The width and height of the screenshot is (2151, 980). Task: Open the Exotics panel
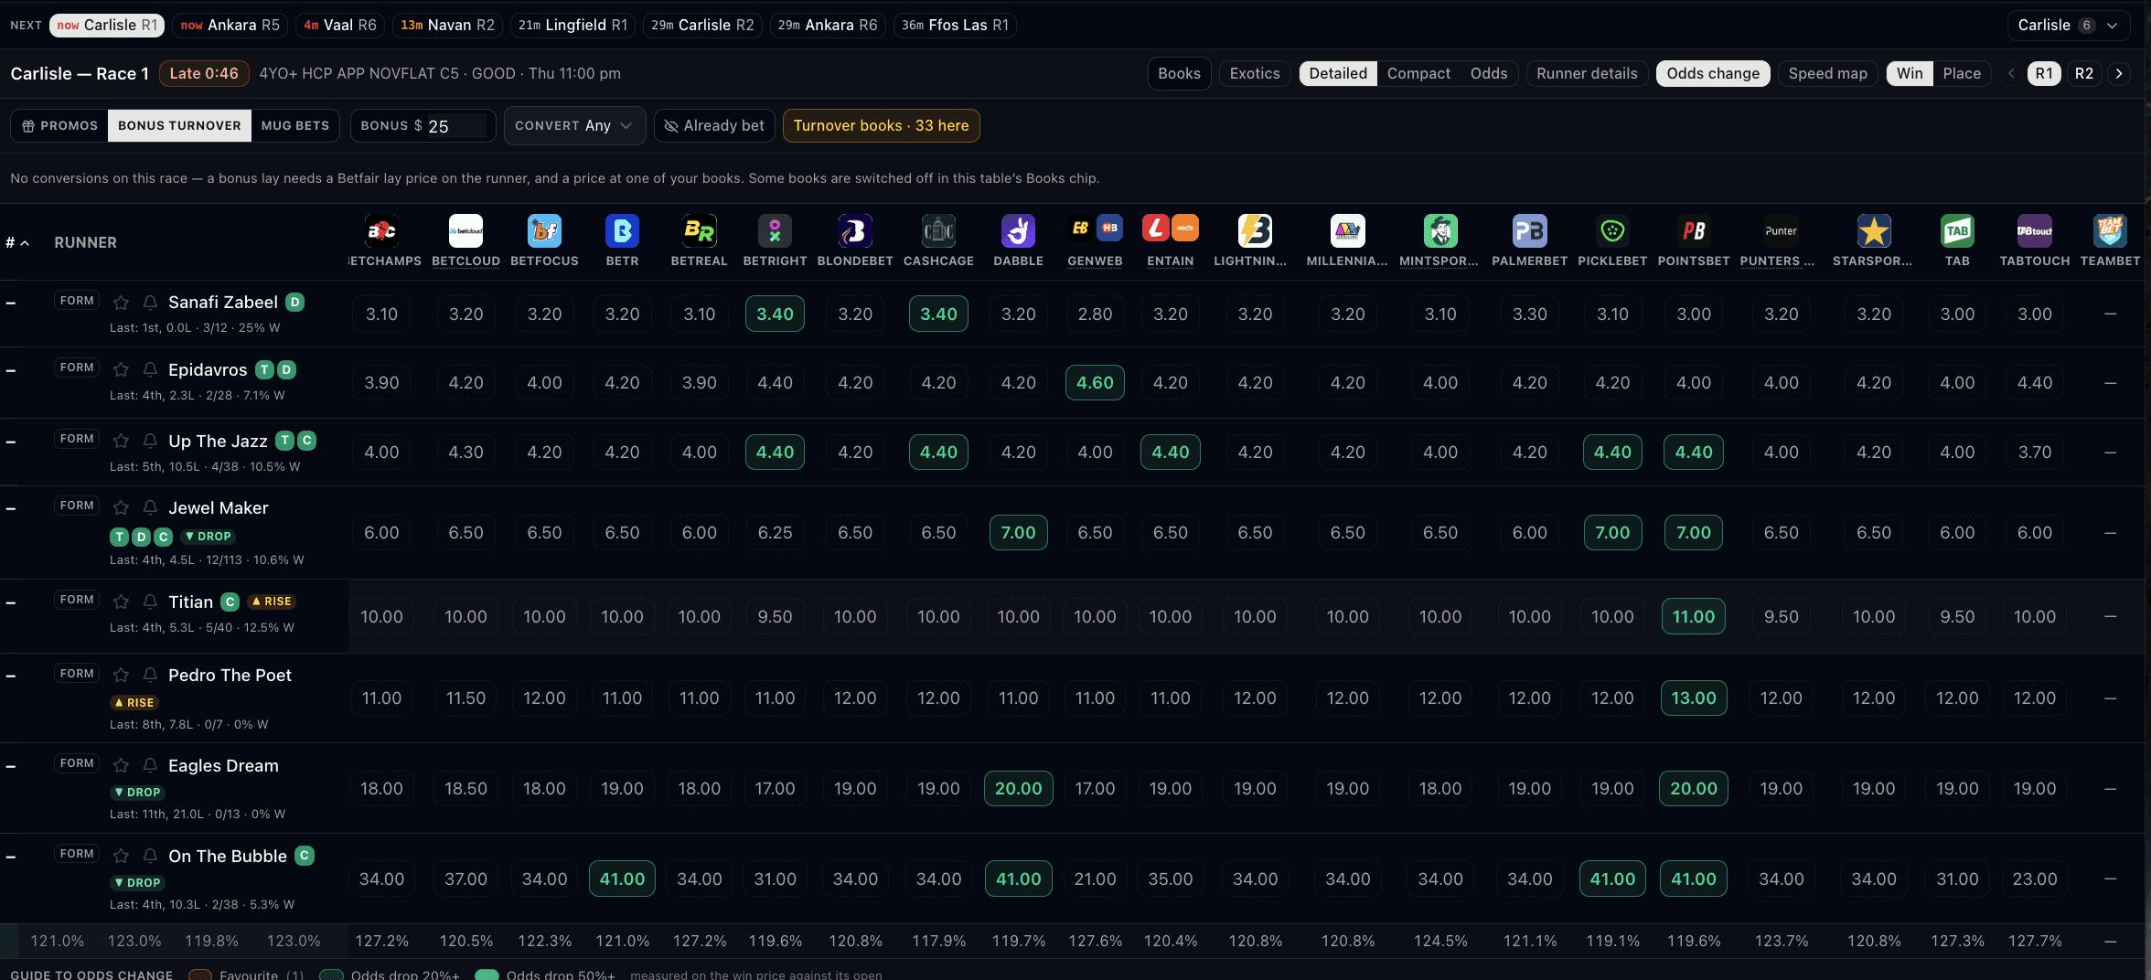[1255, 73]
